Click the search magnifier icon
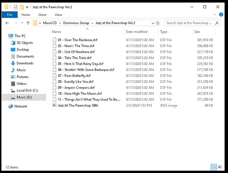This screenshot has height=173, width=228. pyautogui.click(x=217, y=23)
